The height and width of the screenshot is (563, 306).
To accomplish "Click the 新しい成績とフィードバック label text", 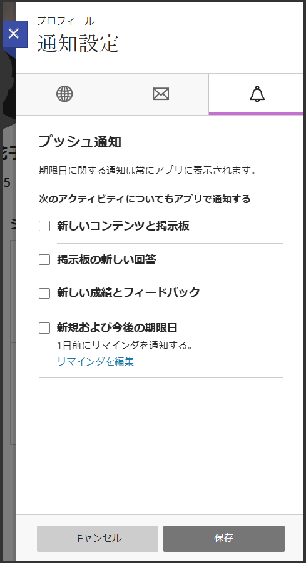I will click(x=128, y=293).
